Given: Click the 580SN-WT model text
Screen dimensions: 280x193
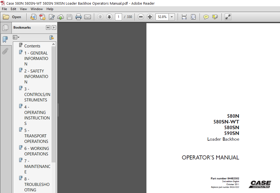Looking at the screenshot, I should [x=226, y=122].
